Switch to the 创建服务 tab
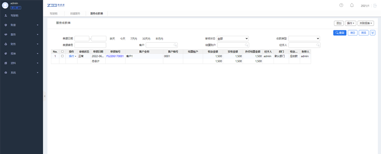 coord(75,13)
